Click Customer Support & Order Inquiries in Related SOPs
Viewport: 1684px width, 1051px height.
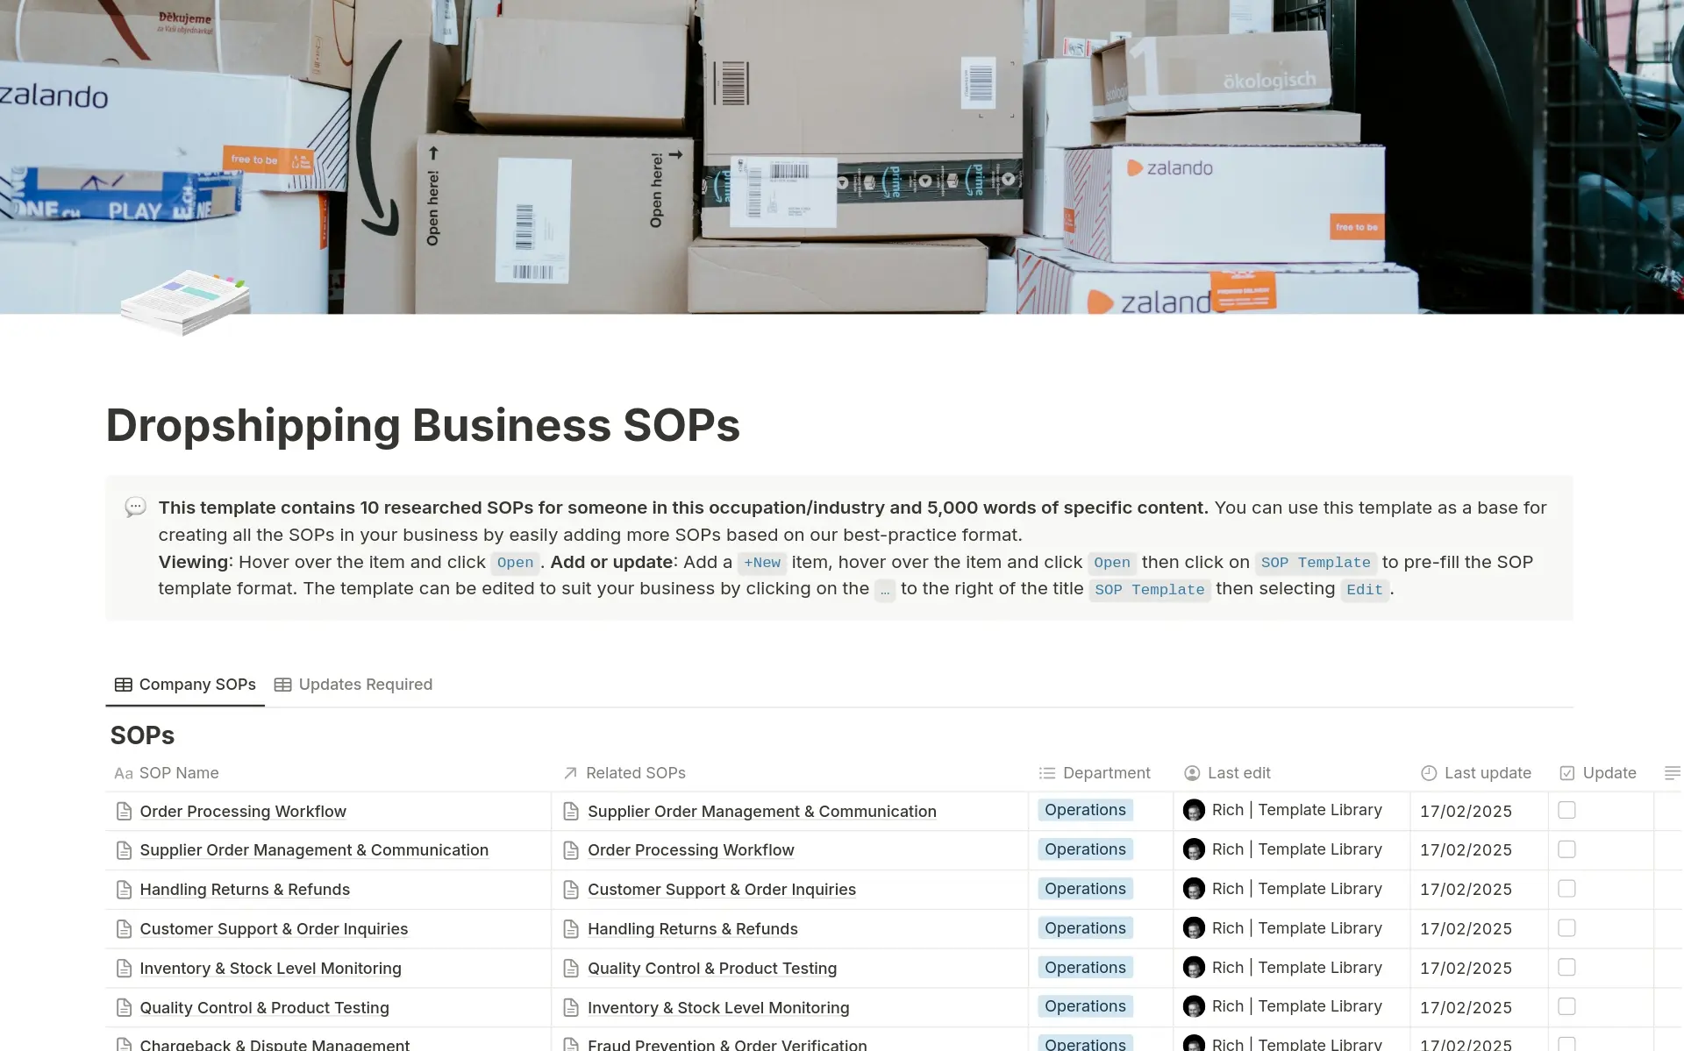point(721,889)
